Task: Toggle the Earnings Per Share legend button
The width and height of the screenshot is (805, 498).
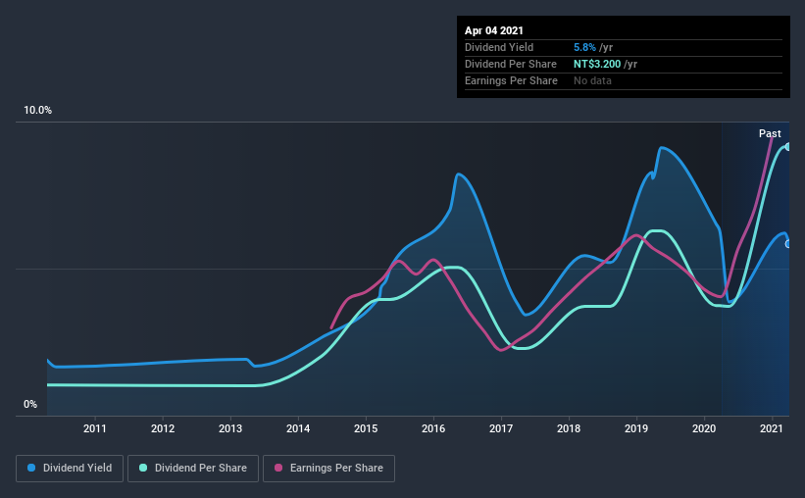Action: point(328,469)
